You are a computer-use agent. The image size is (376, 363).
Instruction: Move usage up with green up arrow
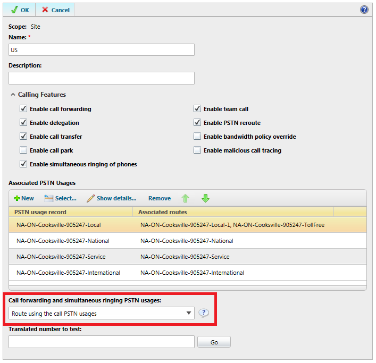185,198
